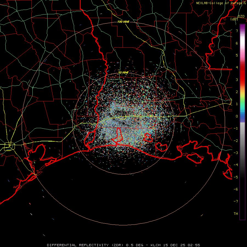Image resolution: width=247 pixels, height=247 pixels.
Task: Click "(ZDR)" in the bottom caption
Action: pyautogui.click(x=117, y=245)
